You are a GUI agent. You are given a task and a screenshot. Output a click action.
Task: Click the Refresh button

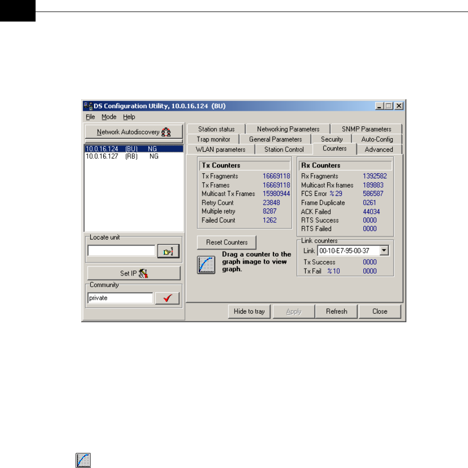coord(336,311)
